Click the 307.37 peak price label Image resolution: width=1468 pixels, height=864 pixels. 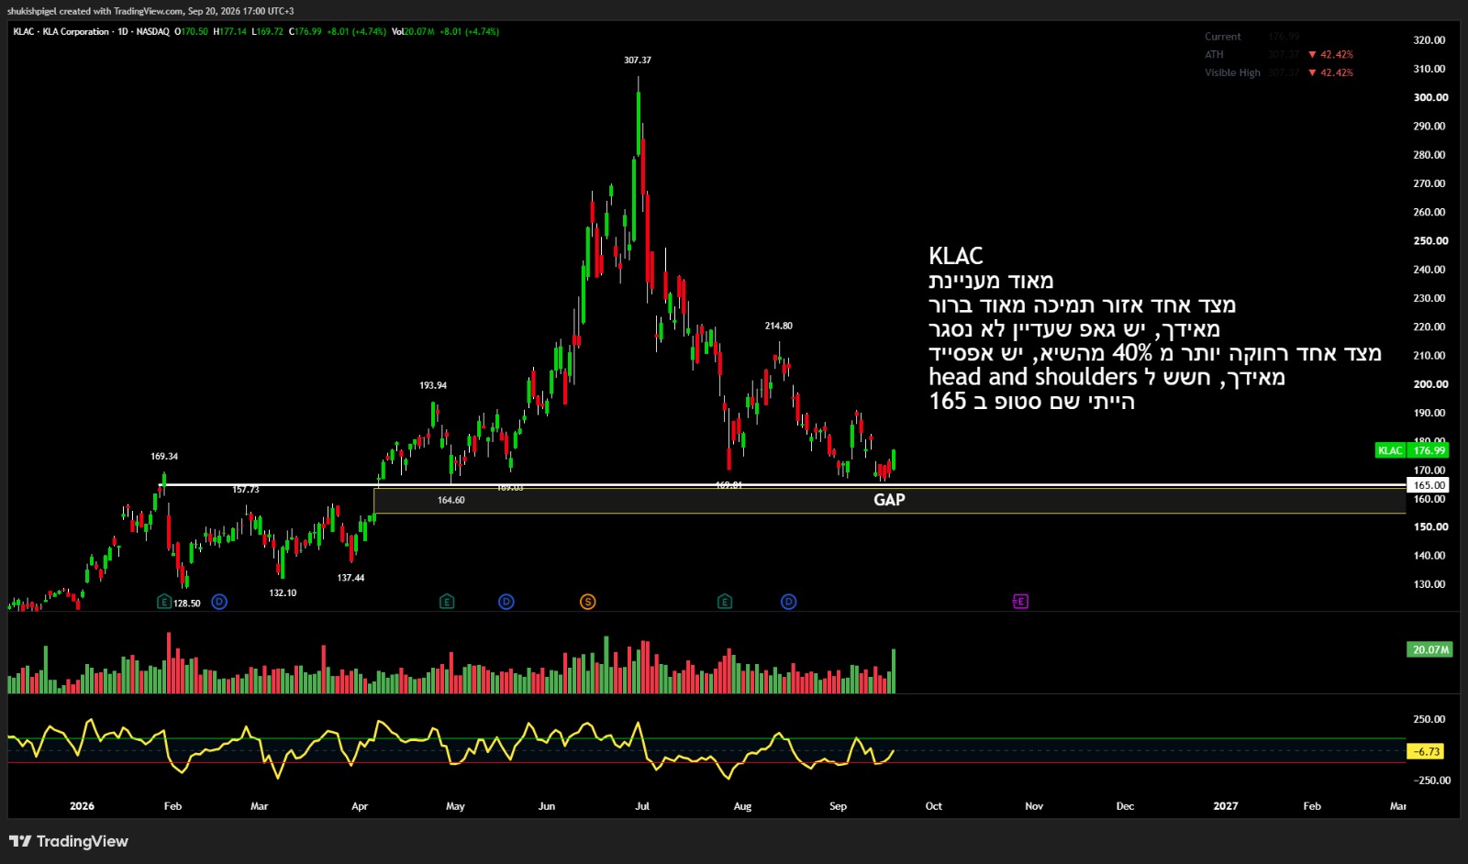638,60
